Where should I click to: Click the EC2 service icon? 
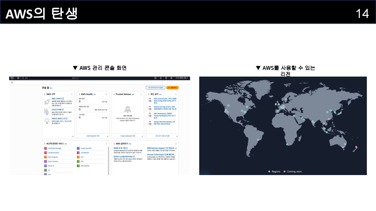78,157
